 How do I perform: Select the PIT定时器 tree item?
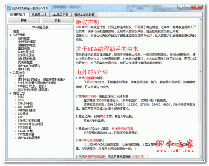coord(25,128)
